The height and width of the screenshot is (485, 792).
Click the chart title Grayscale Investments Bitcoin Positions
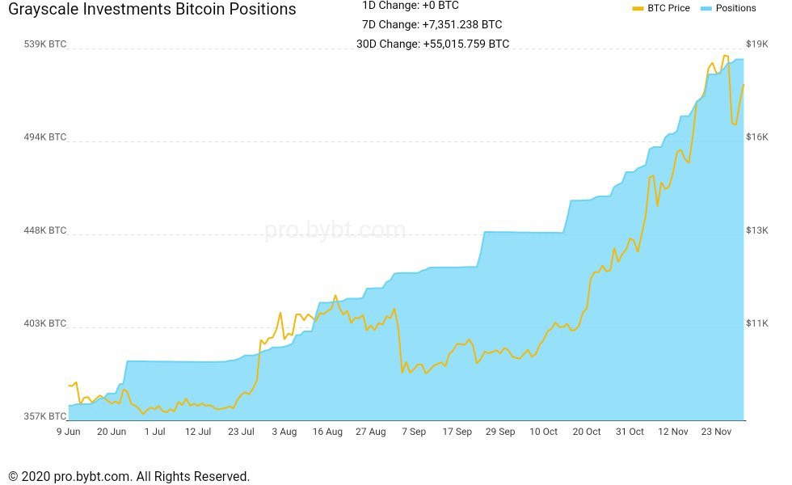click(x=152, y=10)
